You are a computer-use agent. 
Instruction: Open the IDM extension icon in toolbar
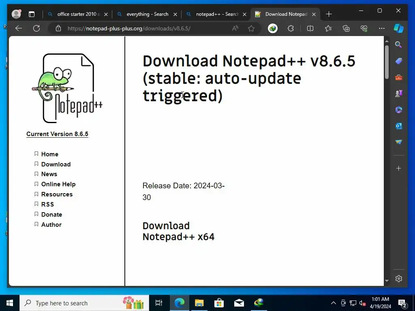pos(273,28)
